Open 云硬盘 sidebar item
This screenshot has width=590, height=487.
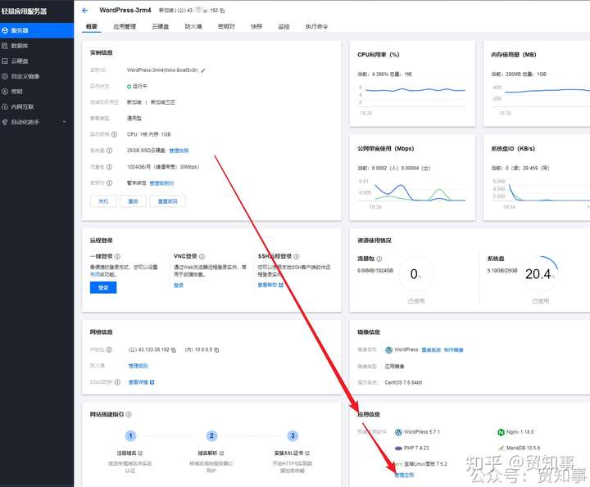[37, 61]
